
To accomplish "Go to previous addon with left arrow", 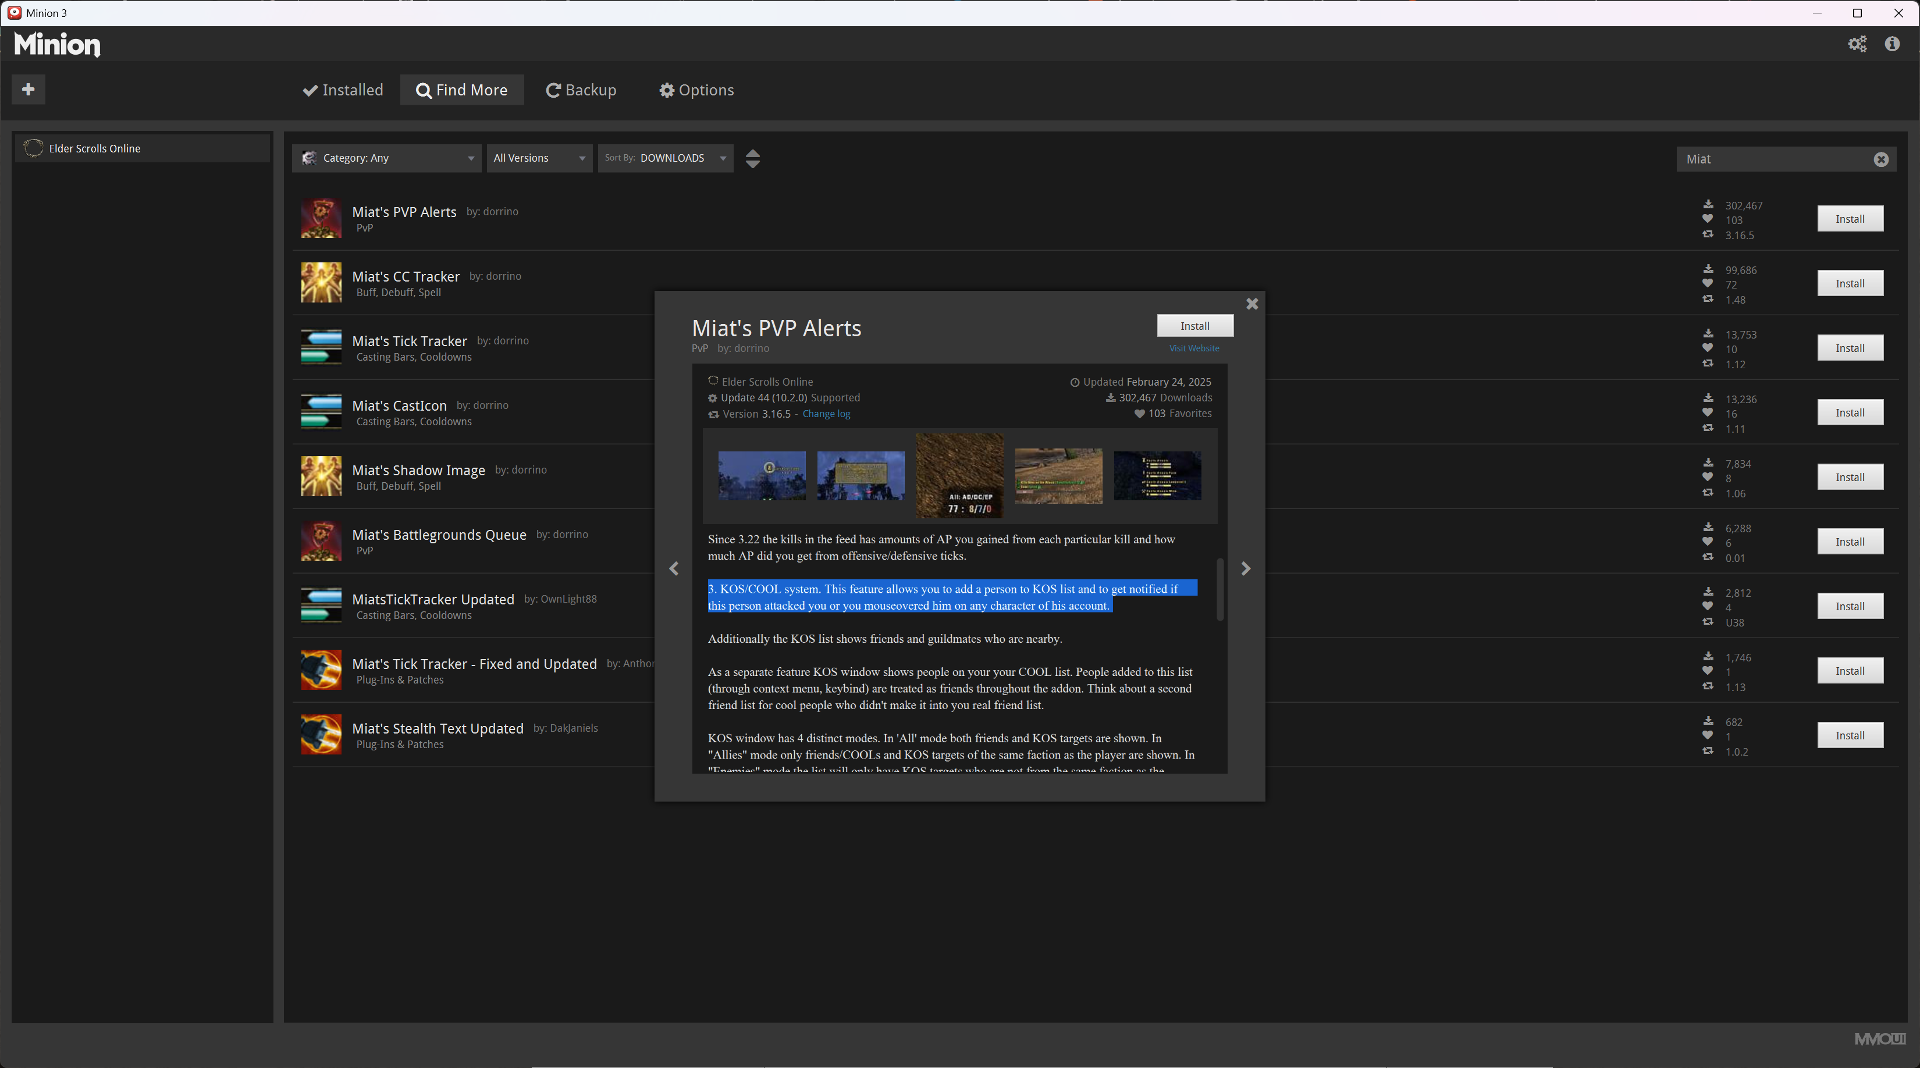I will (x=674, y=569).
